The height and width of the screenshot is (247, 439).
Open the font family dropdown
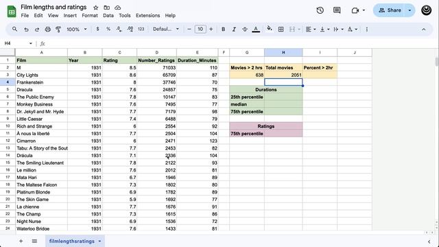coord(165,29)
